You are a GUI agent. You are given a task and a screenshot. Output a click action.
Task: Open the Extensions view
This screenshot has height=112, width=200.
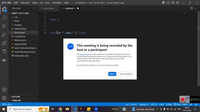(4, 43)
